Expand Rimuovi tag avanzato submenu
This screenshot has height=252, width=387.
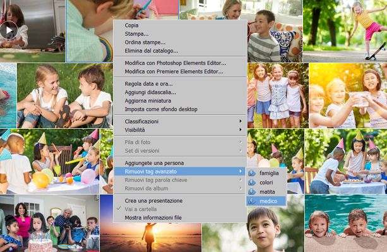pyautogui.click(x=180, y=171)
